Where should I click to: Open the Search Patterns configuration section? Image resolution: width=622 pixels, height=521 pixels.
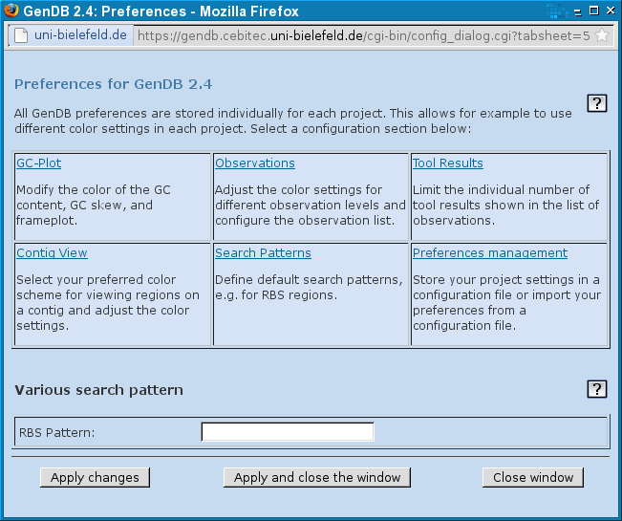(263, 253)
